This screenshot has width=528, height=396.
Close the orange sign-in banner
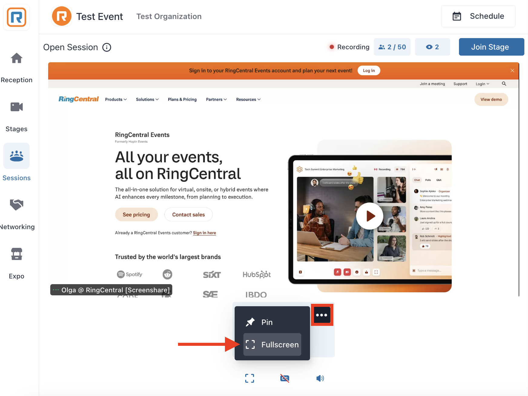coord(512,70)
